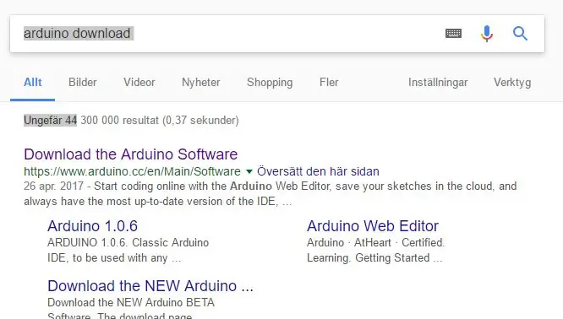Click the '26 apr. 2017' snippet text
This screenshot has height=319, width=563.
pyautogui.click(x=53, y=186)
